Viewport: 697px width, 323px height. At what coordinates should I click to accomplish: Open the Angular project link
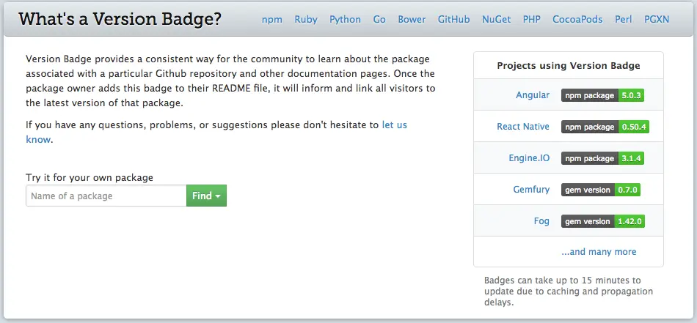click(x=533, y=95)
